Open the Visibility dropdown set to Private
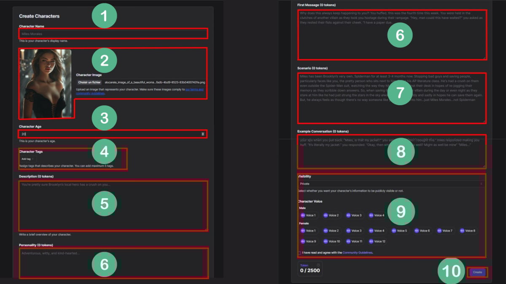Screen dimensions: 506x284 pyautogui.click(x=391, y=184)
